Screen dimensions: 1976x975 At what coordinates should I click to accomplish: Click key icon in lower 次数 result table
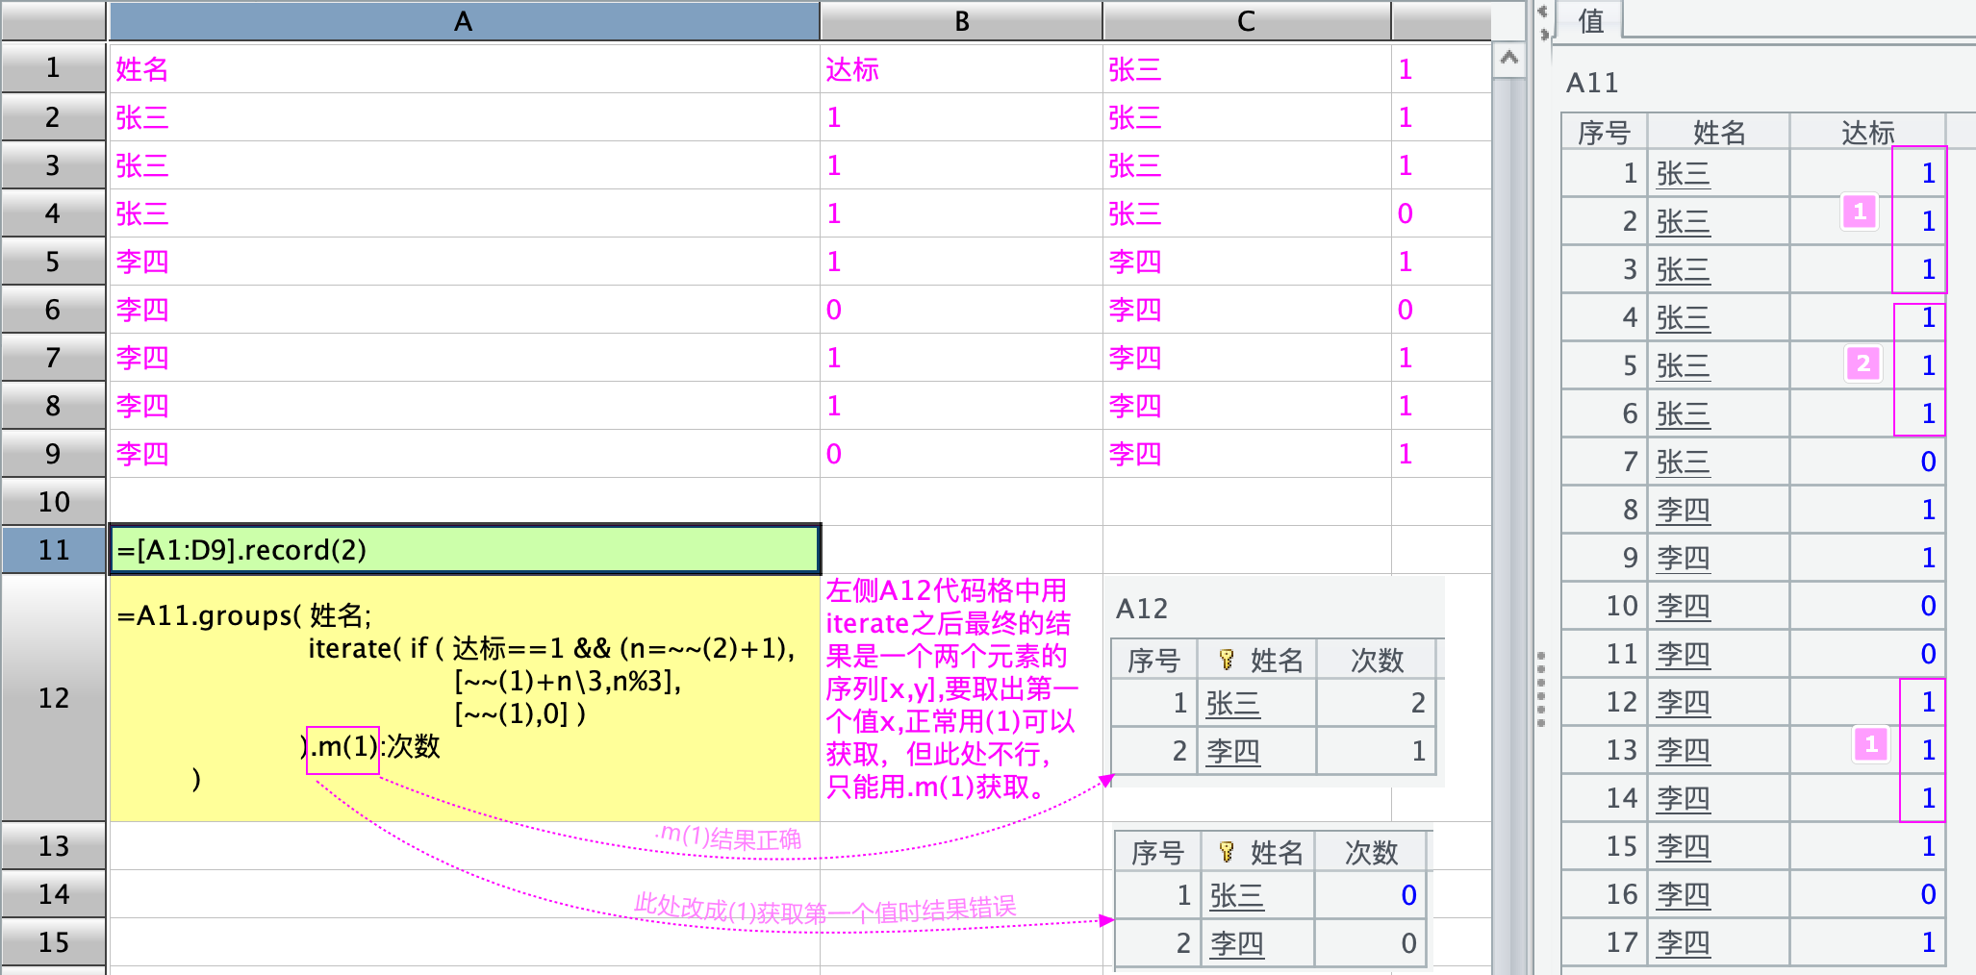pyautogui.click(x=1226, y=852)
